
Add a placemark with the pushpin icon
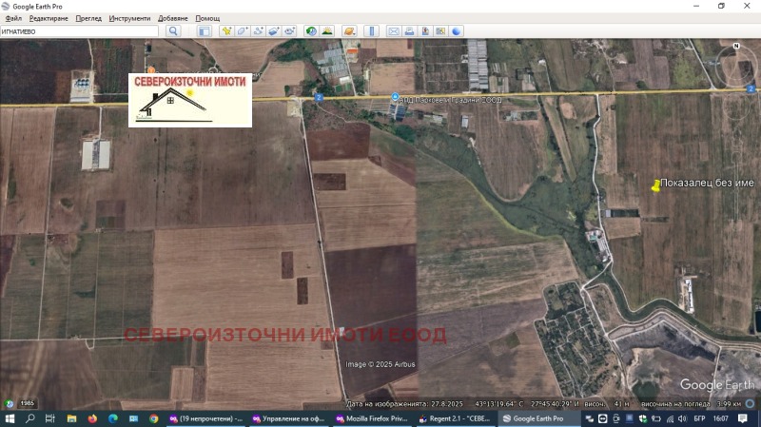(226, 31)
